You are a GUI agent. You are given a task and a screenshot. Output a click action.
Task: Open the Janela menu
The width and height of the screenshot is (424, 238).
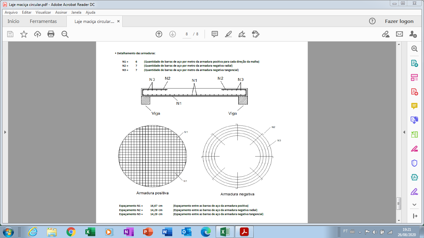pyautogui.click(x=76, y=12)
